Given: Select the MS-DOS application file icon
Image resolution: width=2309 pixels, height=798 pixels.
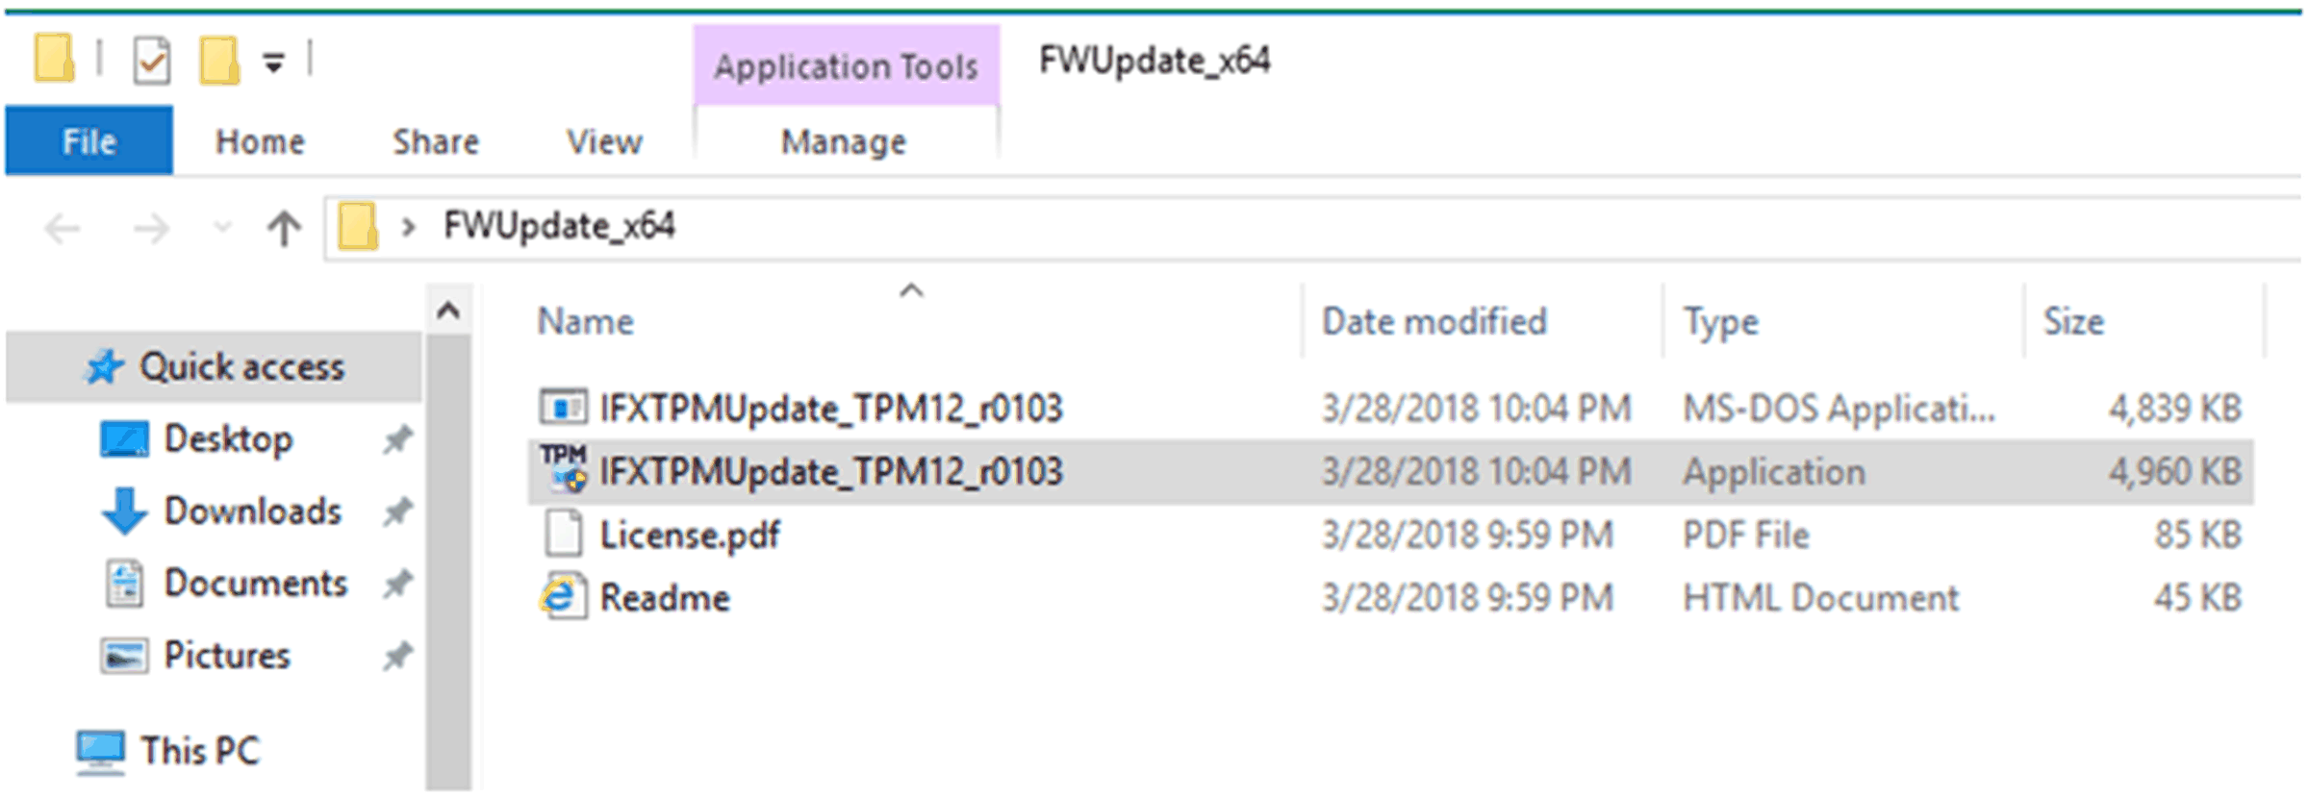Looking at the screenshot, I should point(563,408).
